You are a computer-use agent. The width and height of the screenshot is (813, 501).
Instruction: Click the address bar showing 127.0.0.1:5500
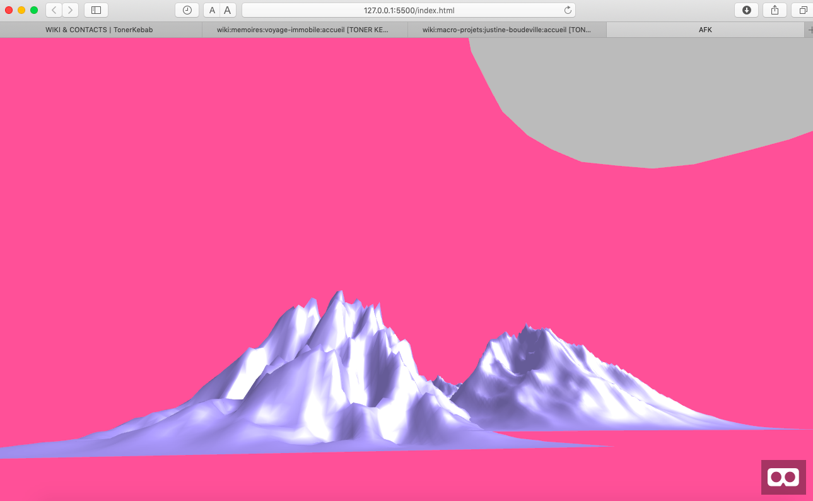click(x=409, y=10)
